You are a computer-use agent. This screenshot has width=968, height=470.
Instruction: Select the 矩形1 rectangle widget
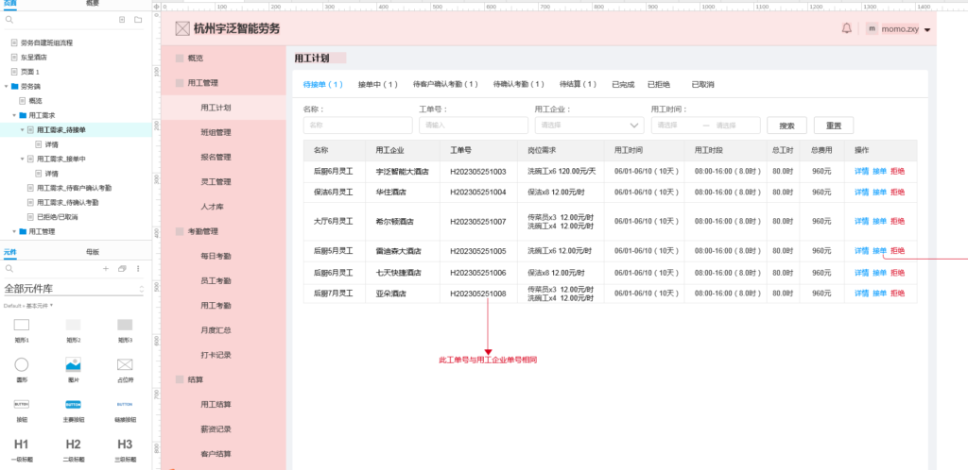22,329
